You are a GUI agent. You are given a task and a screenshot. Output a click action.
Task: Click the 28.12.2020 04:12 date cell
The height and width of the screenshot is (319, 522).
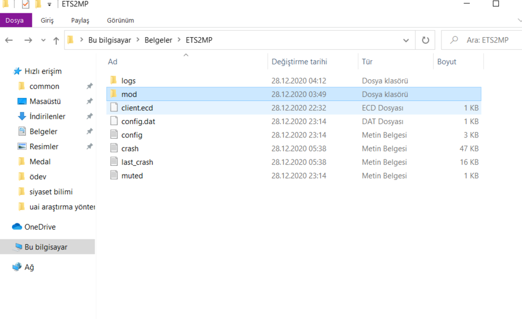point(299,81)
